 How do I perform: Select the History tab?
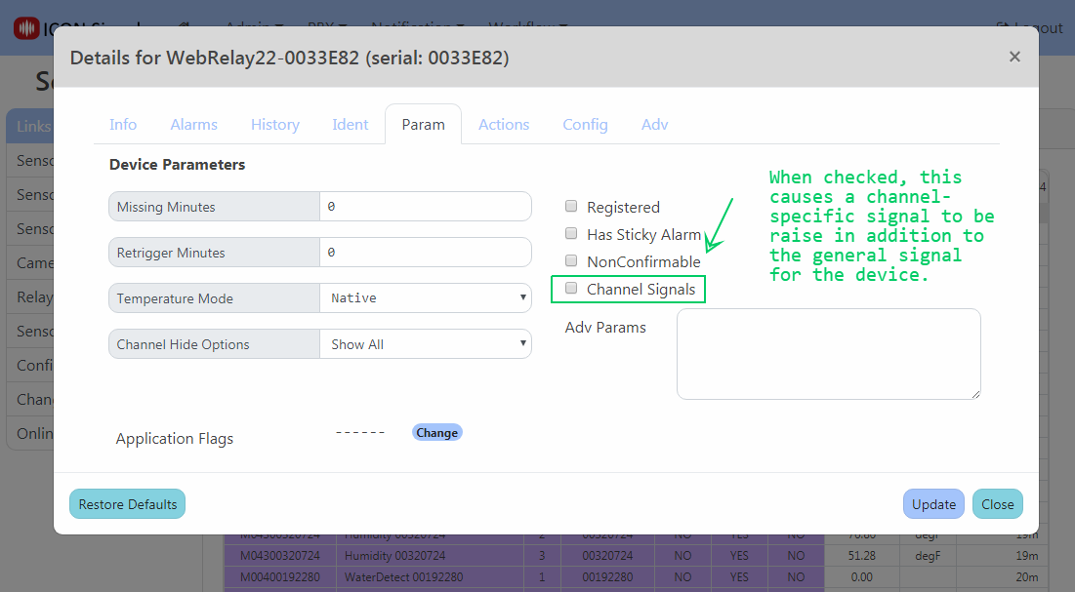click(274, 125)
